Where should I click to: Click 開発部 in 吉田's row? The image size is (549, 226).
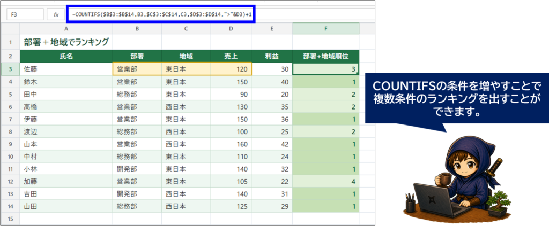(x=137, y=194)
